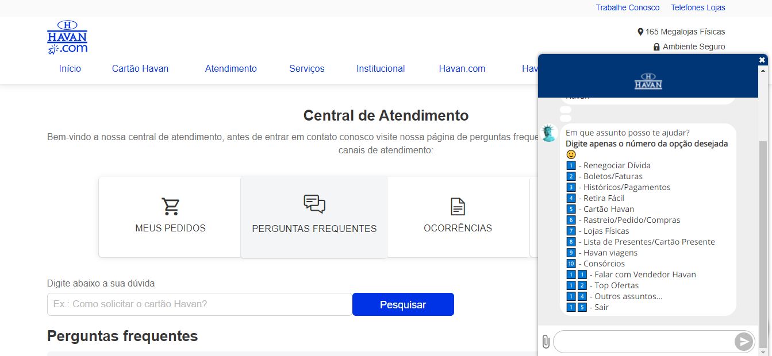Click the 'Digite abaixo a sua dúvida' label
The height and width of the screenshot is (356, 772).
tap(101, 283)
